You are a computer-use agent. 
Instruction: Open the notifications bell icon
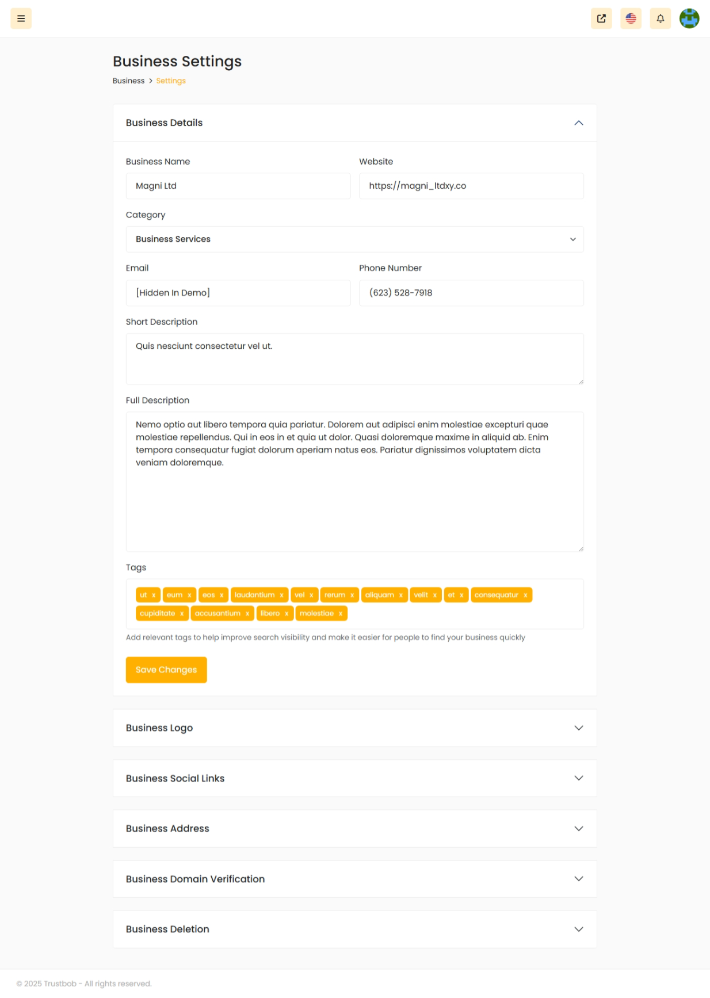click(660, 18)
